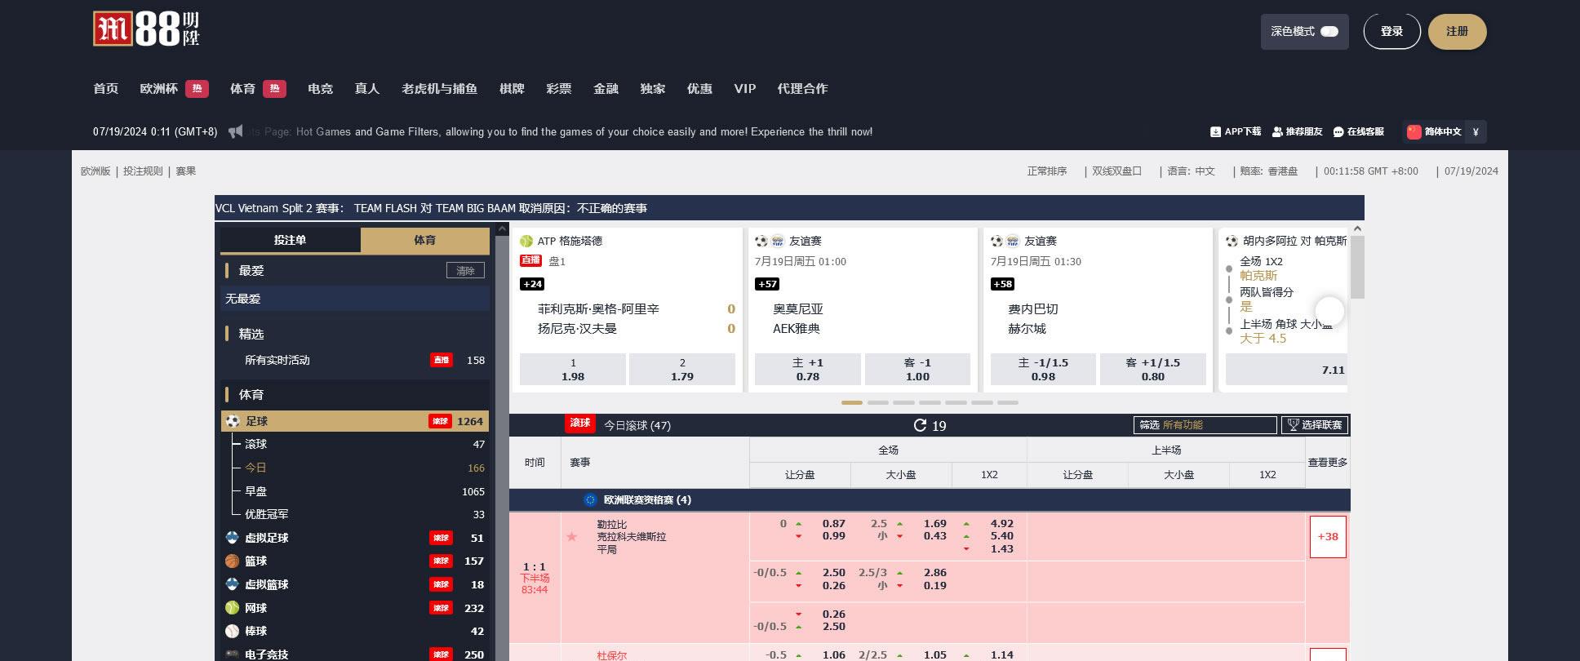Open the 正常排序 sorting dropdown

tap(1047, 171)
